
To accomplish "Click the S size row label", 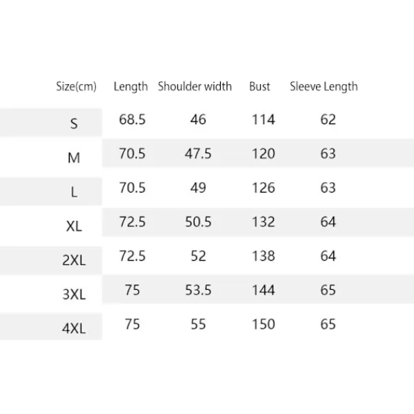I will tap(74, 124).
